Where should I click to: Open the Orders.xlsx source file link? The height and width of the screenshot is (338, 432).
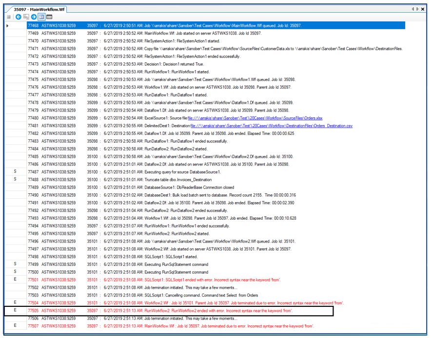pyautogui.click(x=255, y=118)
